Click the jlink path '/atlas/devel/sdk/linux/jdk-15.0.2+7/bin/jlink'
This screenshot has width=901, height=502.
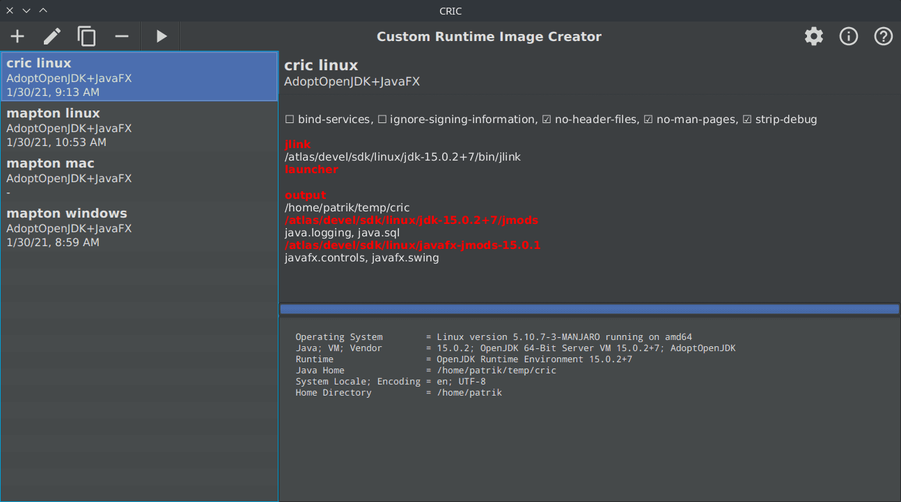tap(402, 157)
